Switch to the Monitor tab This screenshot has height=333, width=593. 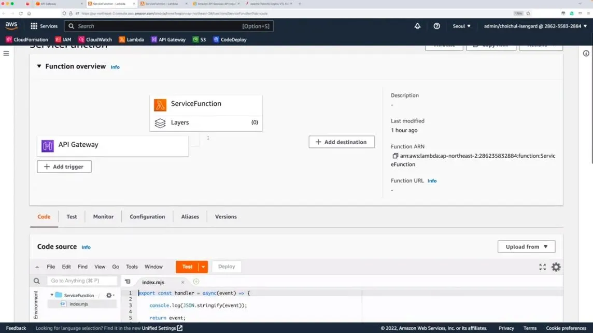[103, 216]
